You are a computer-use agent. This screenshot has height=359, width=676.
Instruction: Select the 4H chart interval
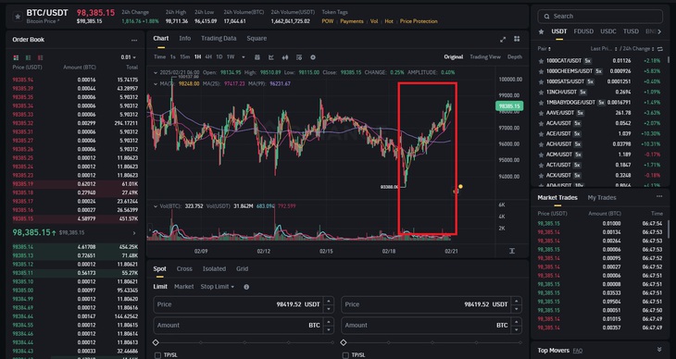coord(208,56)
